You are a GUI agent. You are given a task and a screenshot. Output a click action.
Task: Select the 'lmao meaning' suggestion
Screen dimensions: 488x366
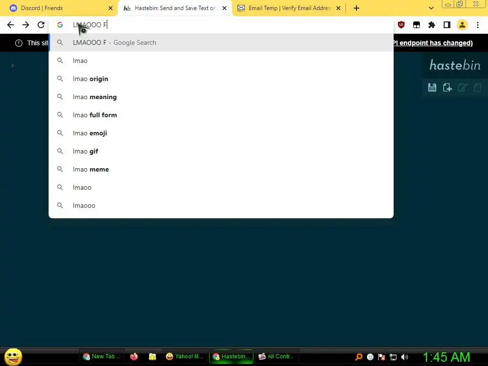point(221,97)
